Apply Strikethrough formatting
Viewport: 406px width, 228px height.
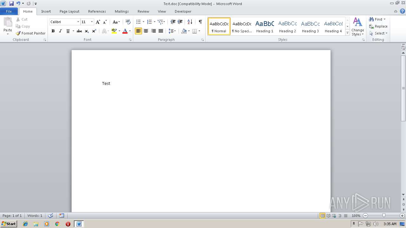coord(79,31)
